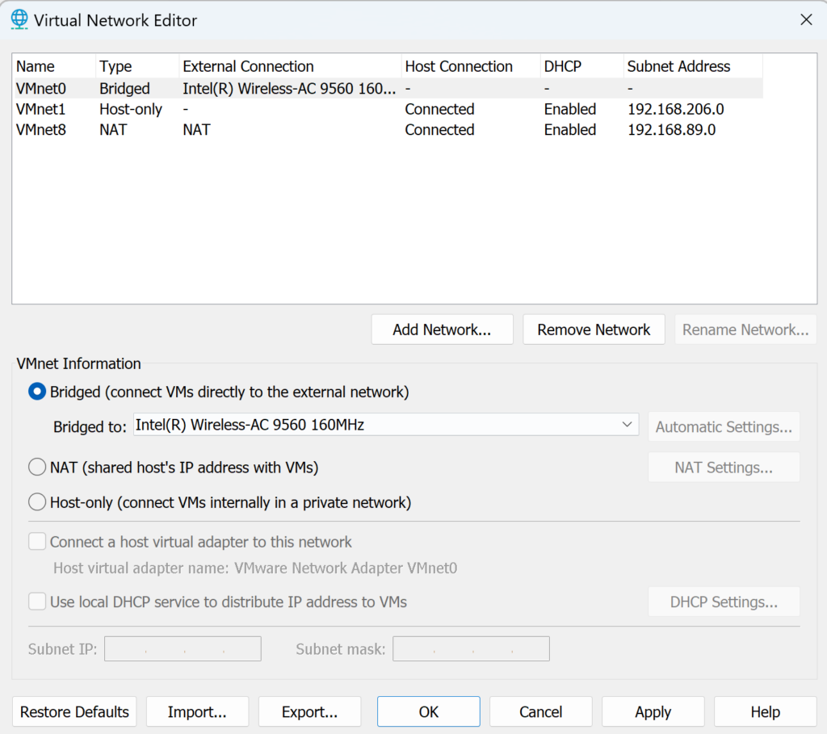
Task: Click the Subnet Address column header
Action: 693,66
